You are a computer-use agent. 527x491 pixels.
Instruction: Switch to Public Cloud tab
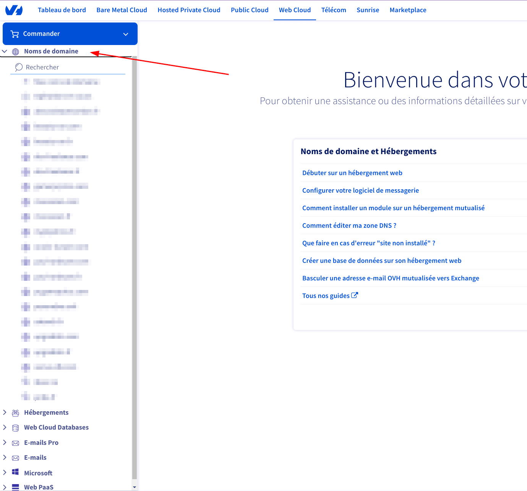250,10
